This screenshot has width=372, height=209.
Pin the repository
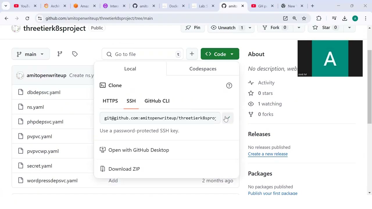pos(193,28)
